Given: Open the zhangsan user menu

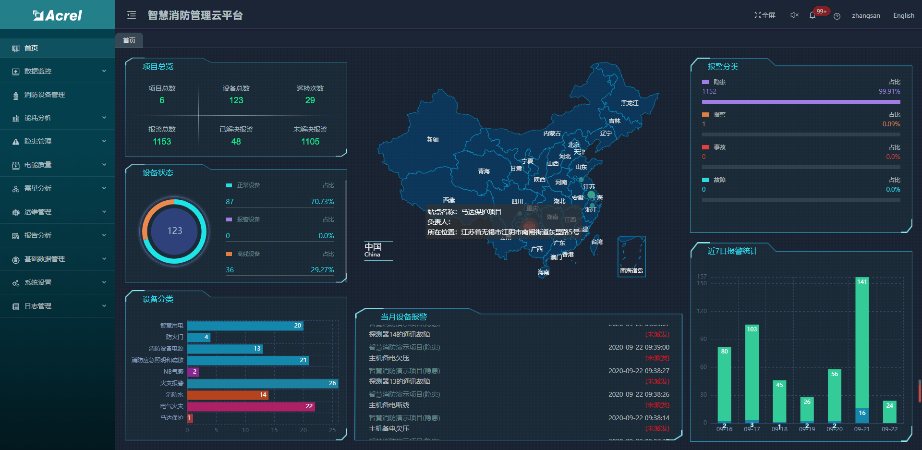Looking at the screenshot, I should (x=866, y=15).
